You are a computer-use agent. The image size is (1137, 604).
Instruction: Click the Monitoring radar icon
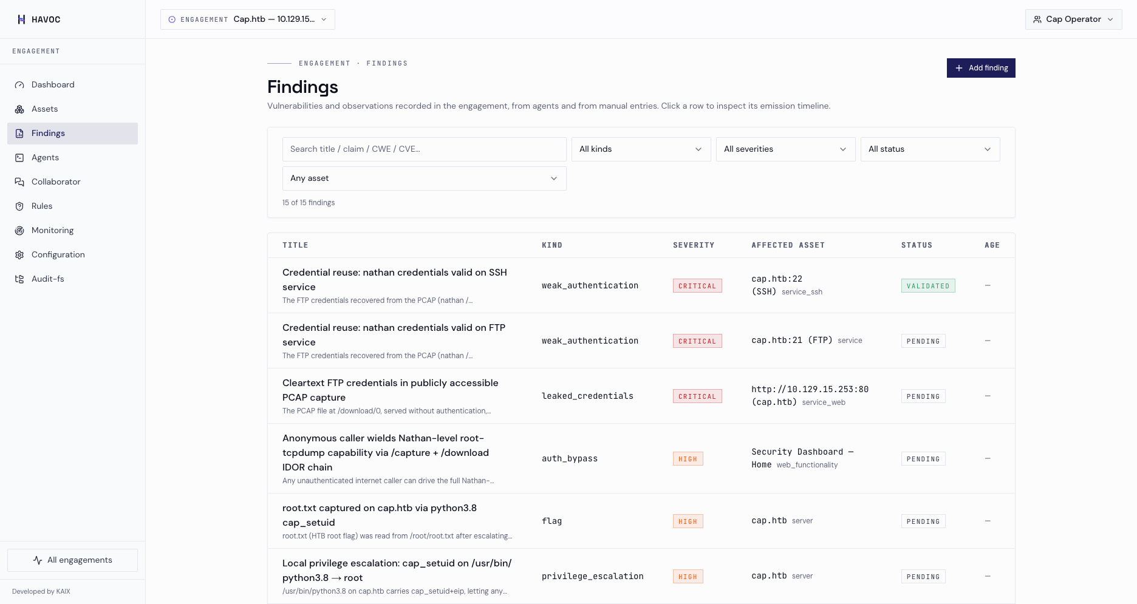(x=19, y=231)
